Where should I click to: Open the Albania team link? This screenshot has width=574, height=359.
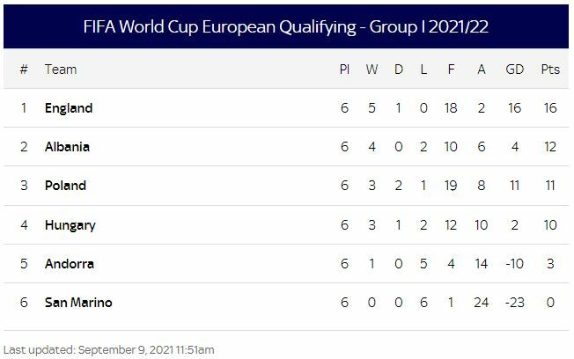pyautogui.click(x=67, y=147)
